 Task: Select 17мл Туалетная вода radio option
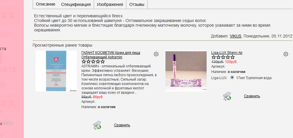(232, 78)
